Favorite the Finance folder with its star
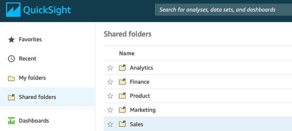 pyautogui.click(x=110, y=82)
